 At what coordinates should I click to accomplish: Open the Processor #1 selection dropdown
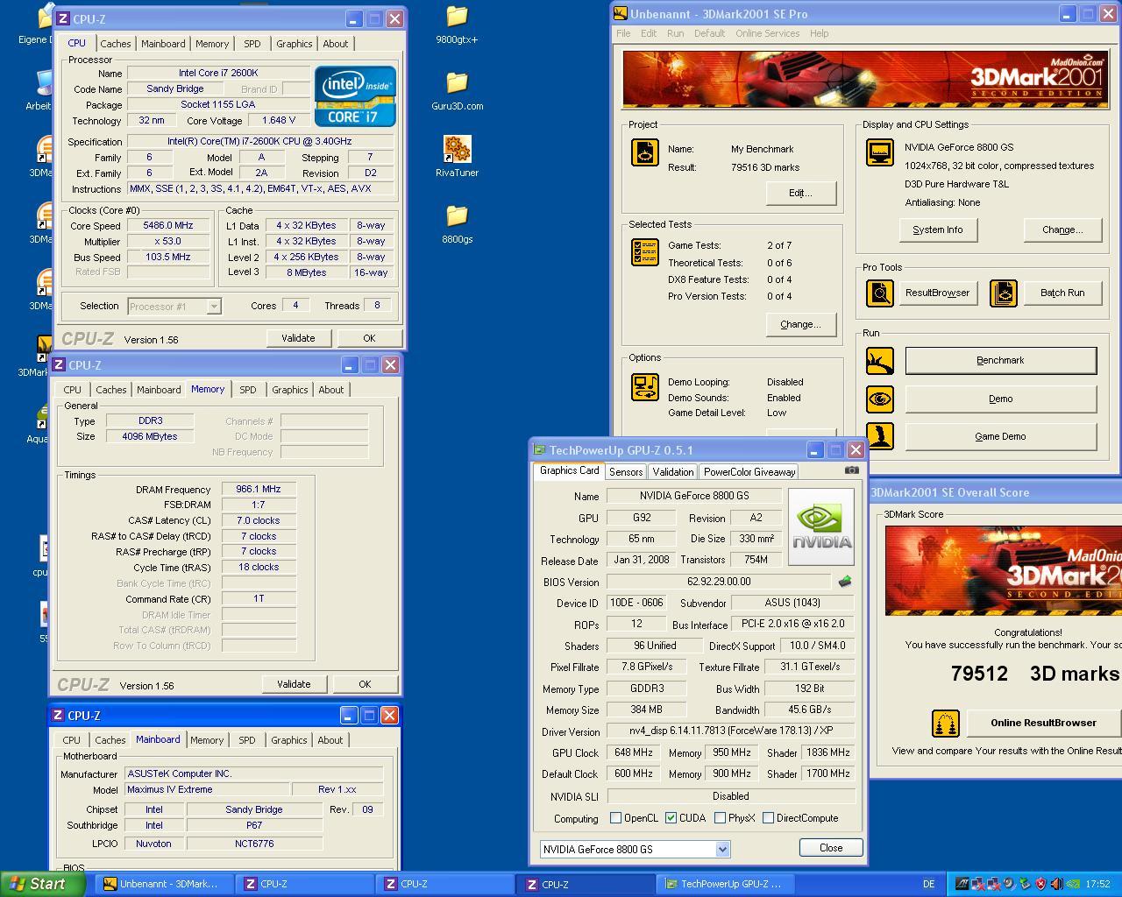(x=213, y=306)
